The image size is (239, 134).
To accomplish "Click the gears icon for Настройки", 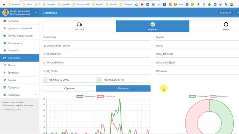I will coord(5,95).
